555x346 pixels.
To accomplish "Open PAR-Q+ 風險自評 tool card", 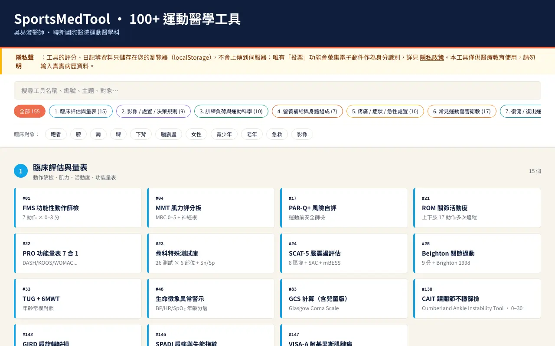I will (x=344, y=208).
